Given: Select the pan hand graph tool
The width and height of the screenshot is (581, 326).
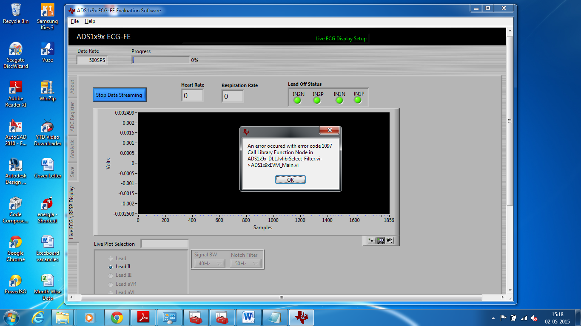Looking at the screenshot, I should point(390,241).
